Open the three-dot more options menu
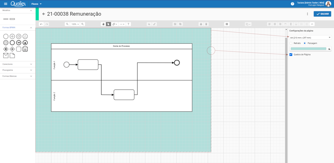The width and height of the screenshot is (334, 163). (x=307, y=14)
